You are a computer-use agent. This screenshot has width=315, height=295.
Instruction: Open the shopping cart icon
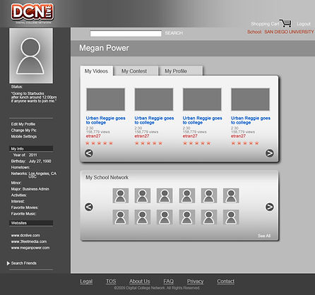285,23
